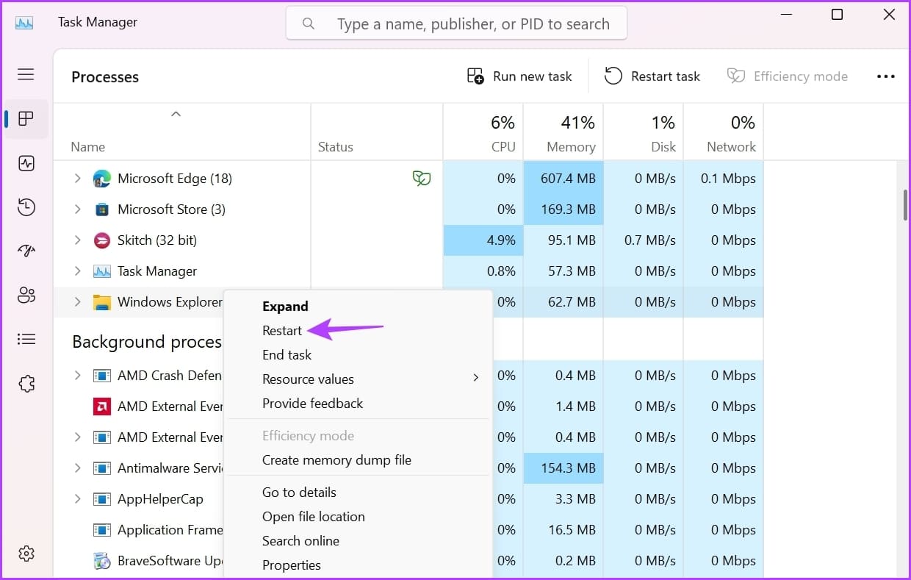
Task: Click the search box field
Action: tap(456, 24)
